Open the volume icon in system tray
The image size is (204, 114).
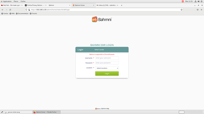tap(199, 1)
